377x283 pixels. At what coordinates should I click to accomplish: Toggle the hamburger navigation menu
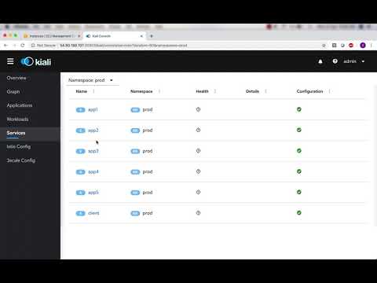pyautogui.click(x=10, y=61)
